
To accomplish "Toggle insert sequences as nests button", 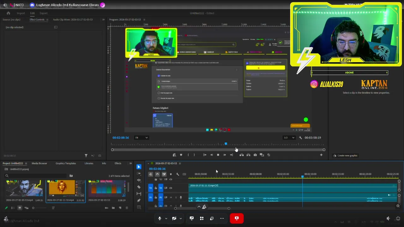I will click(x=151, y=174).
